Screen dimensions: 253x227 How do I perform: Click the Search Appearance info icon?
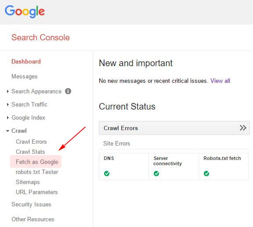tap(68, 91)
